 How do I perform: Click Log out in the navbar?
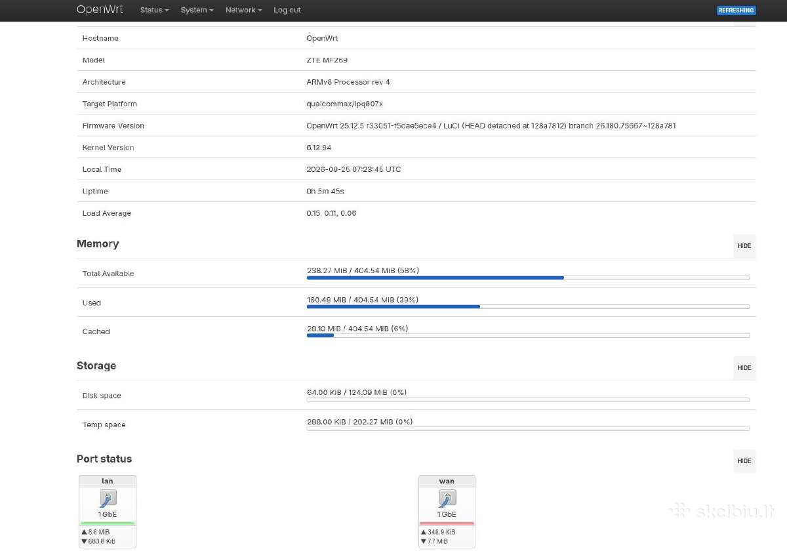(287, 10)
